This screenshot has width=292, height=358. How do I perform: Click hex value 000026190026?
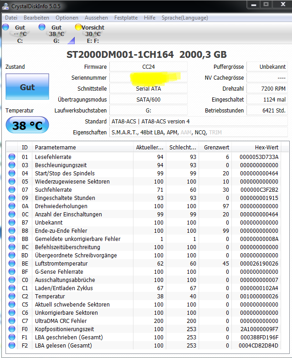[x=259, y=263]
